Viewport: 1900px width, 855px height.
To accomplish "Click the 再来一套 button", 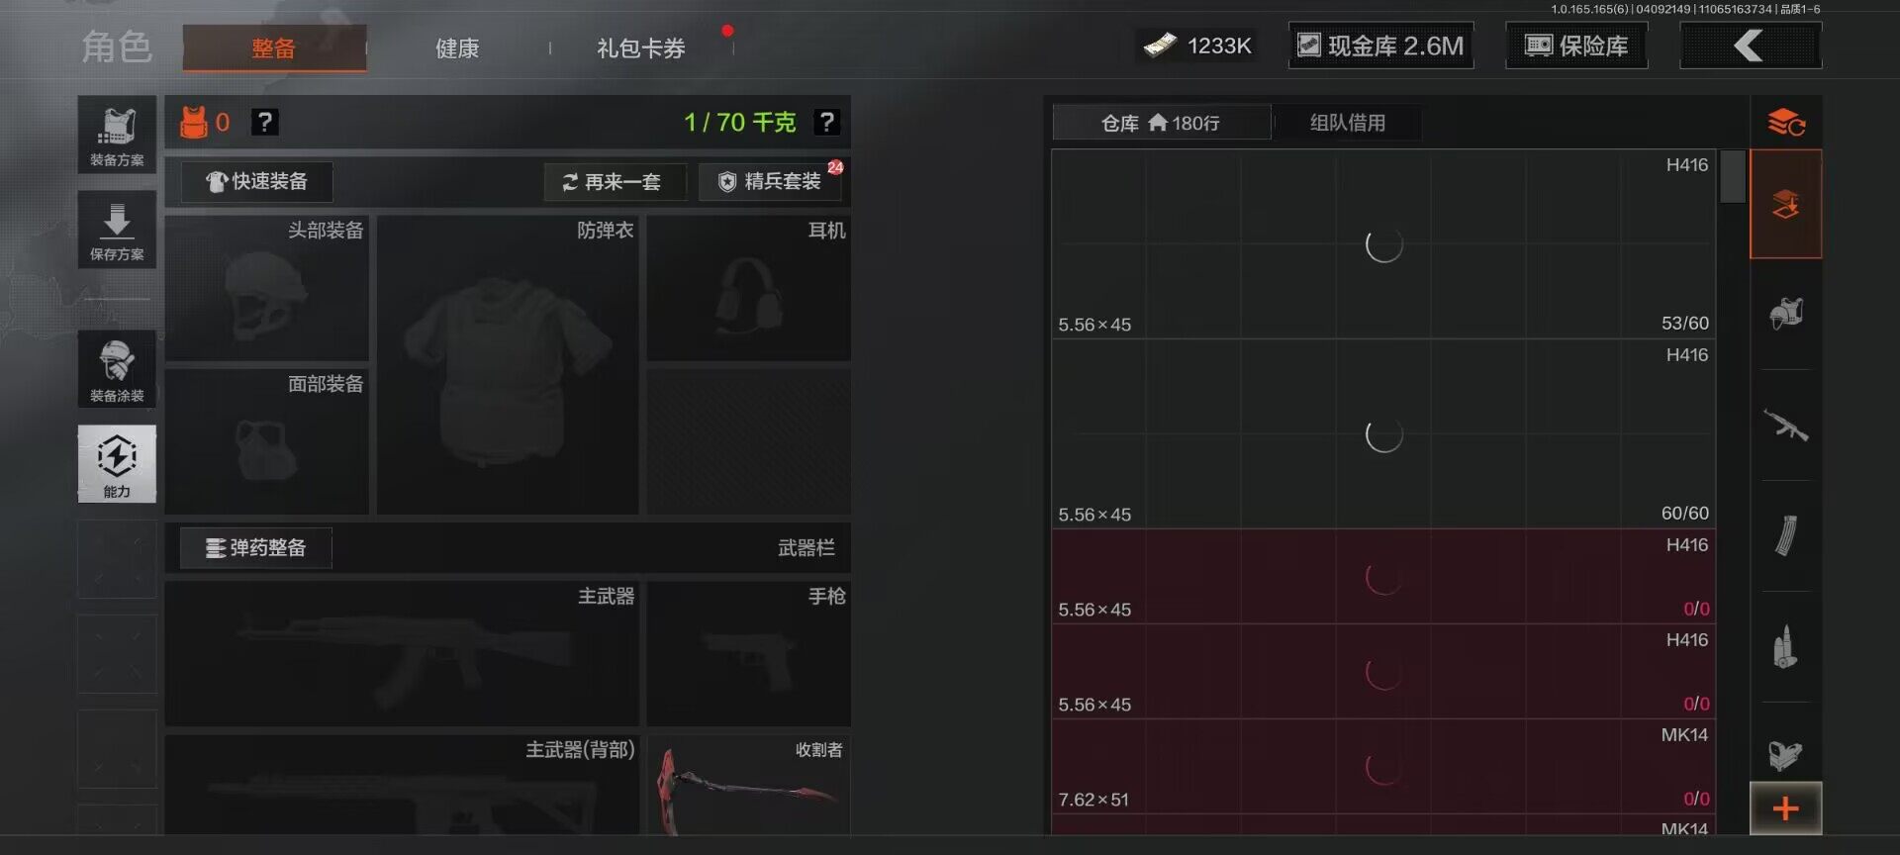I will (615, 182).
